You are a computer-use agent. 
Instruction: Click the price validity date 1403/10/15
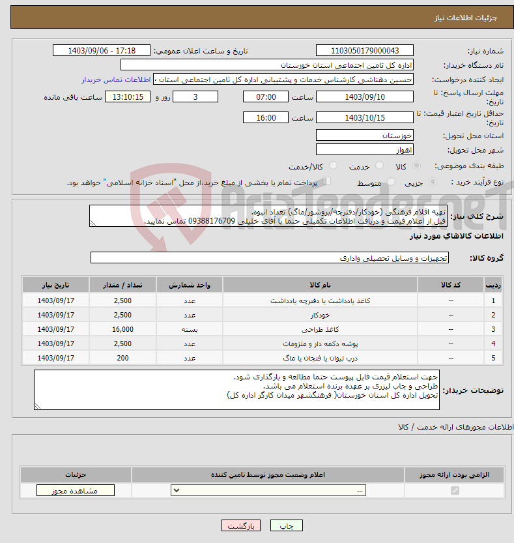[x=365, y=117]
